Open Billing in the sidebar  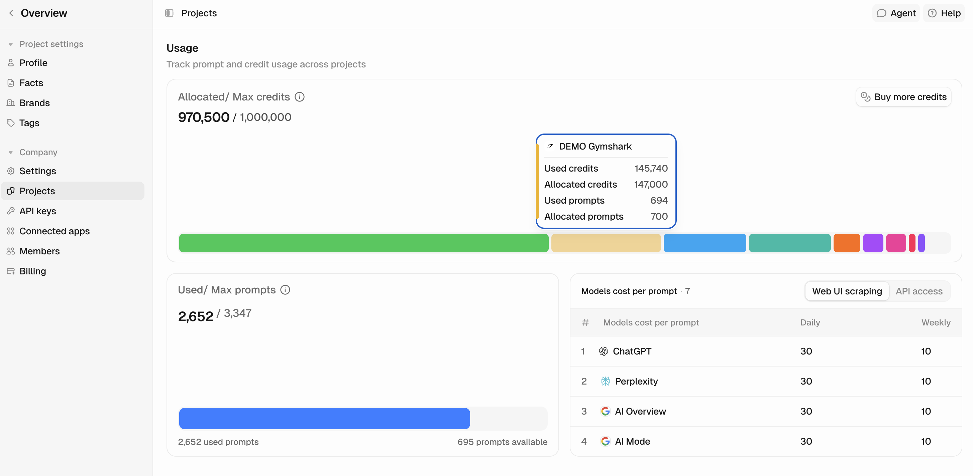[73, 271]
